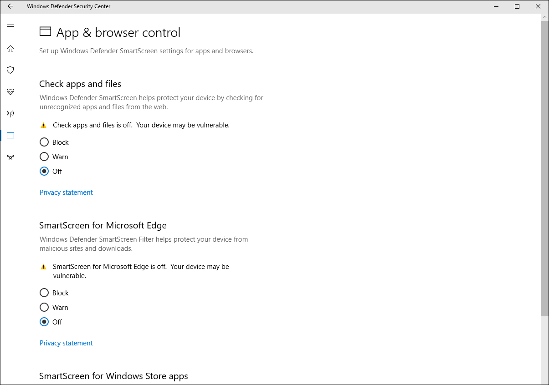Maximize the Windows Defender Security Center window
Screen dimensions: 549x385
click(x=517, y=6)
